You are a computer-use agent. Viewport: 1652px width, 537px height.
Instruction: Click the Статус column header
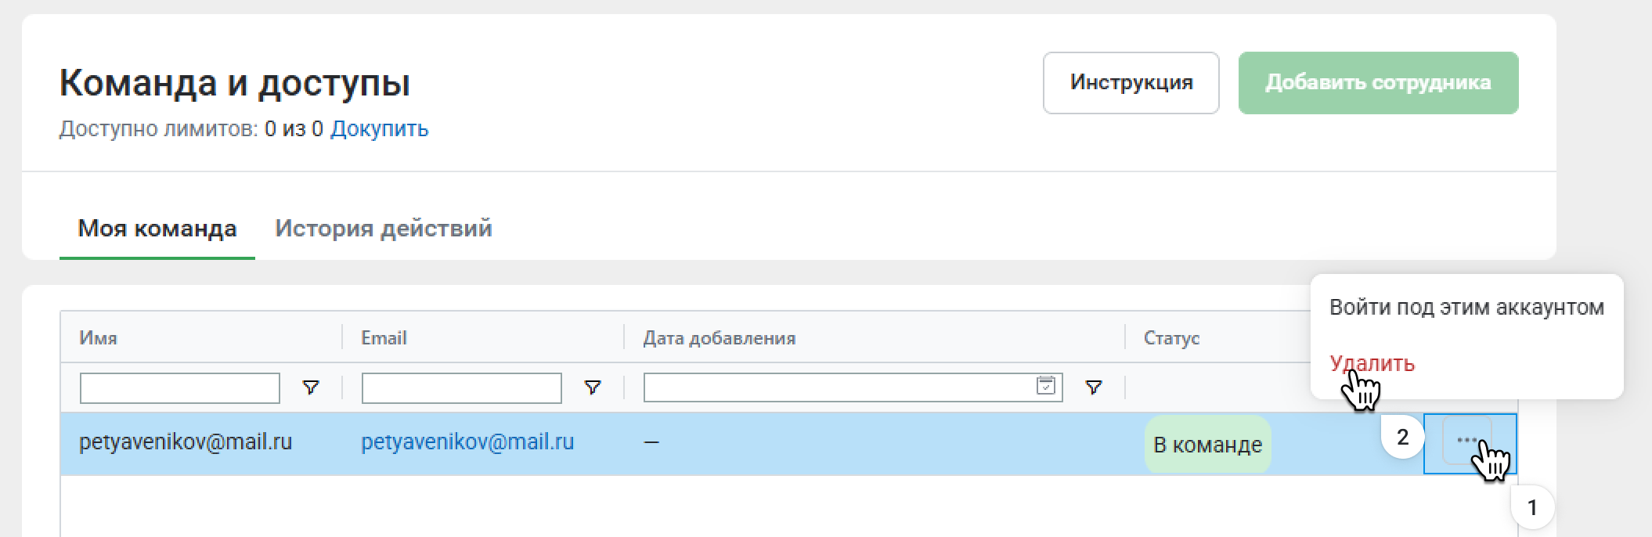point(1171,338)
